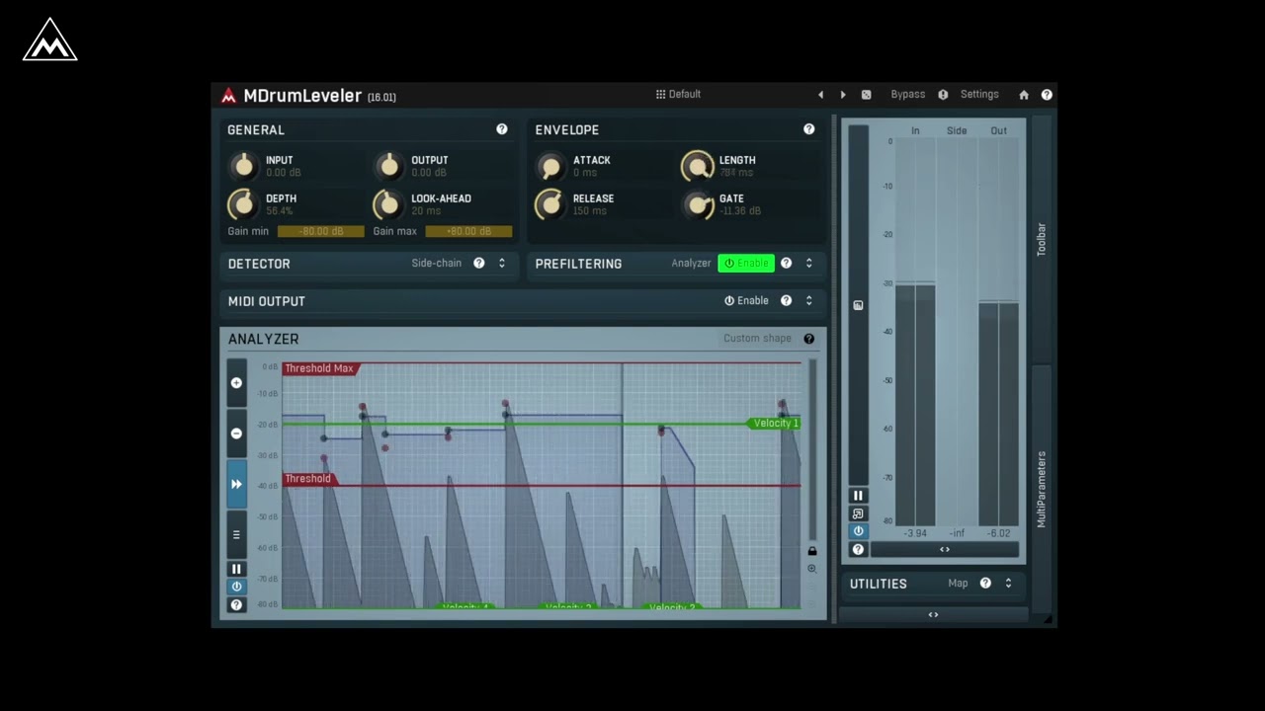Toggle MIDI Output Enable

point(746,301)
